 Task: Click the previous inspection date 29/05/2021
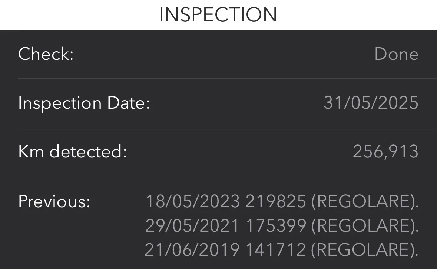pyautogui.click(x=192, y=226)
